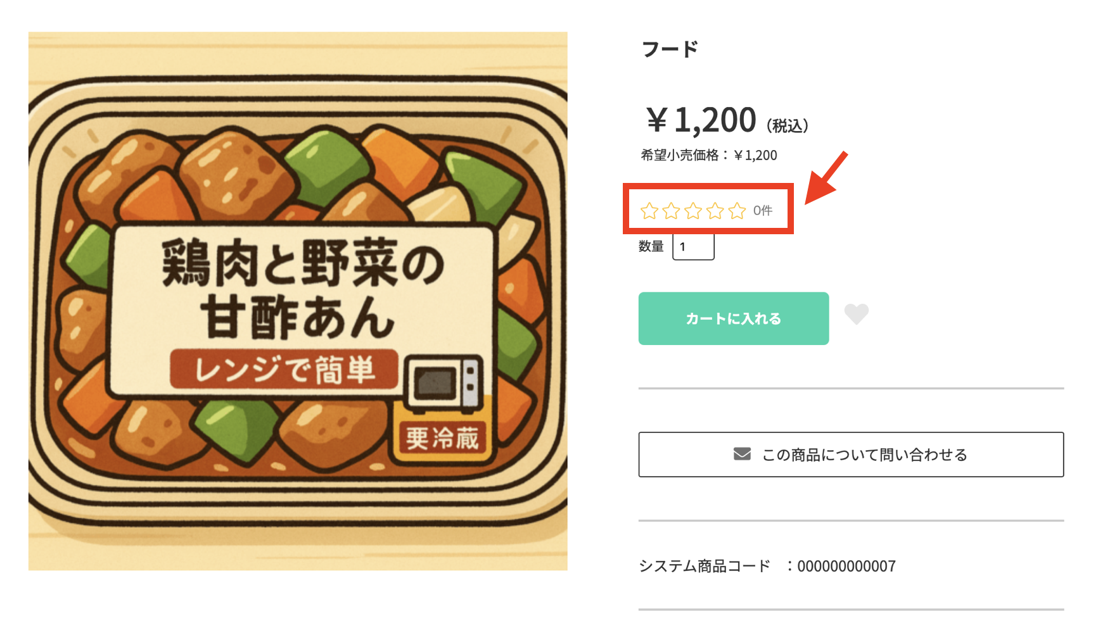
Task: Click the レンジで簡単 red banner
Action: pyautogui.click(x=284, y=370)
